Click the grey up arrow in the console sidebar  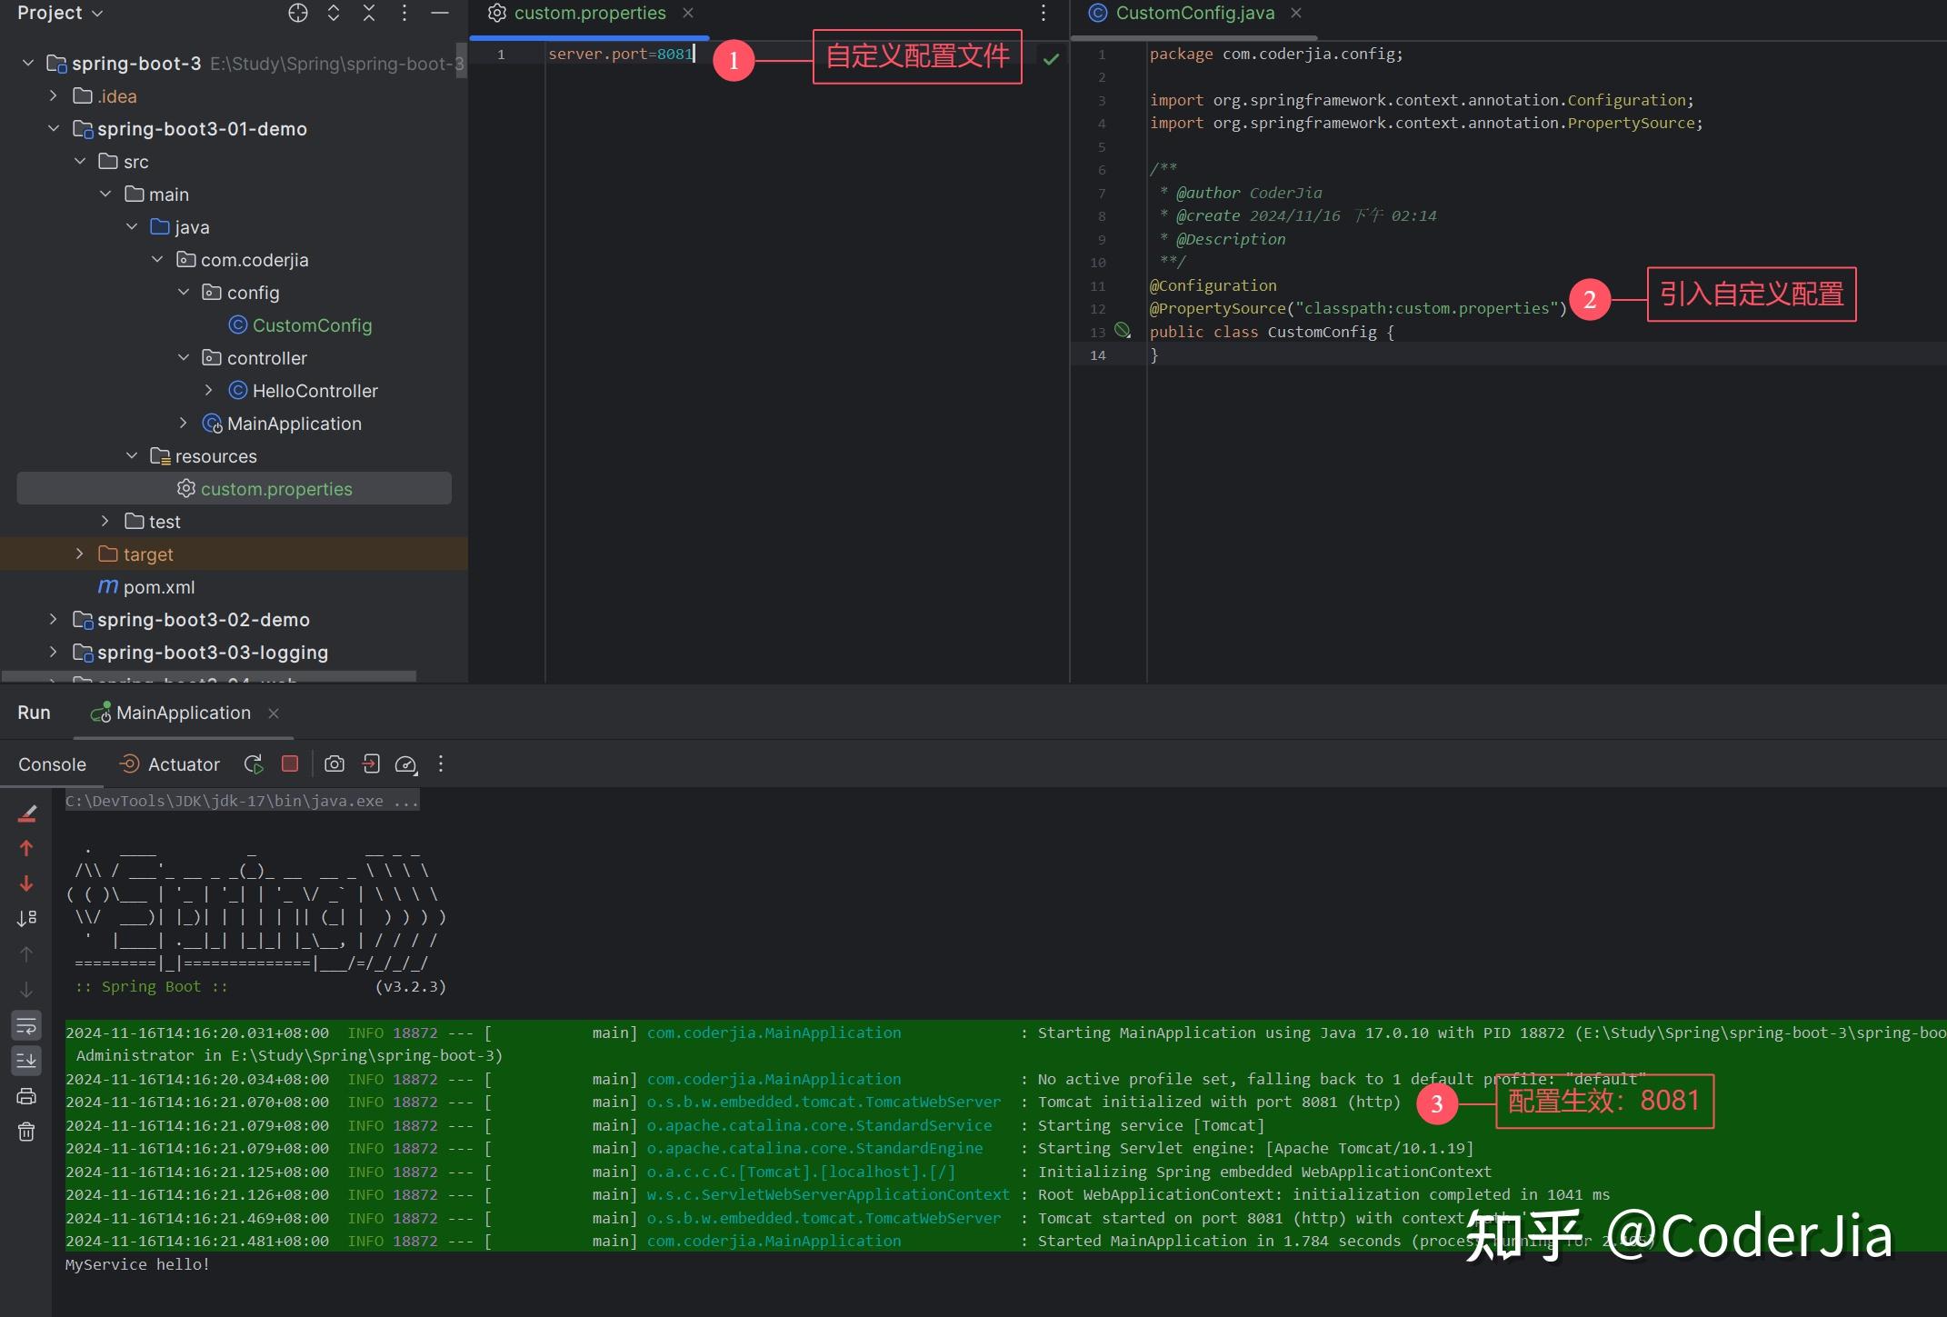26,954
